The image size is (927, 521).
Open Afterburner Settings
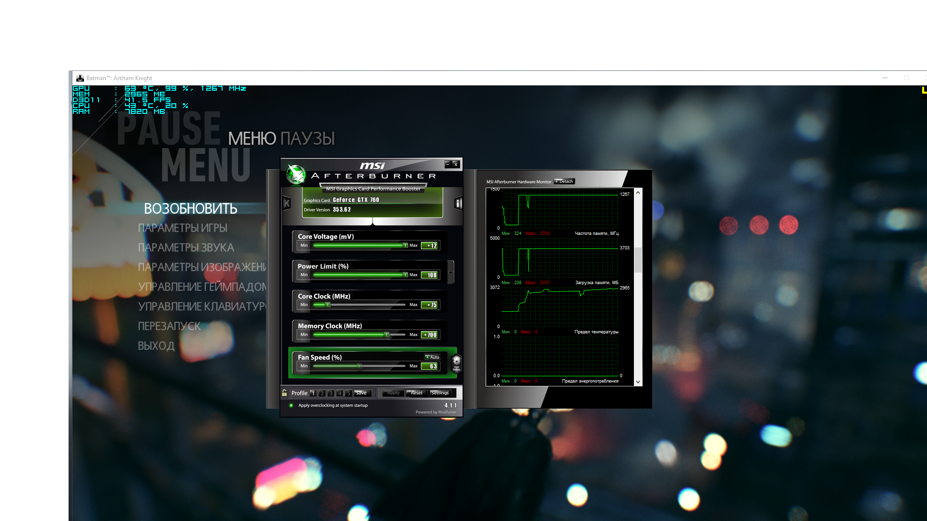click(440, 393)
